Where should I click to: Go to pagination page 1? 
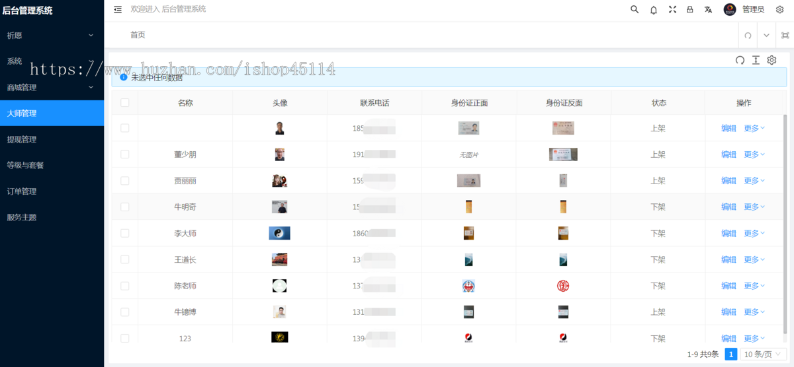click(731, 354)
